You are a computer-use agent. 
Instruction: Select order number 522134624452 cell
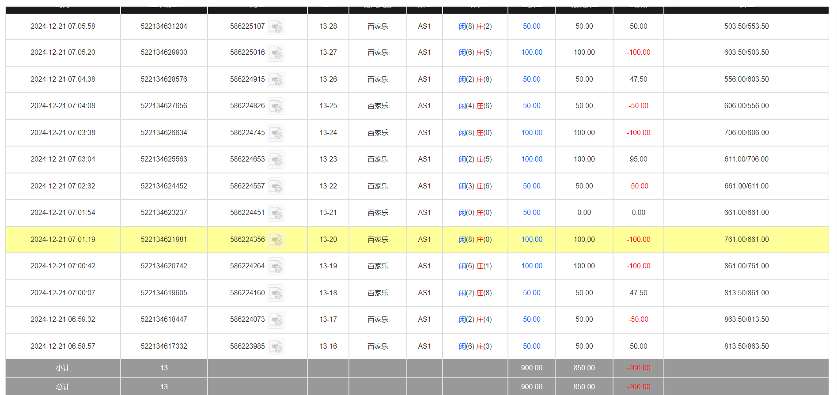[x=164, y=186]
